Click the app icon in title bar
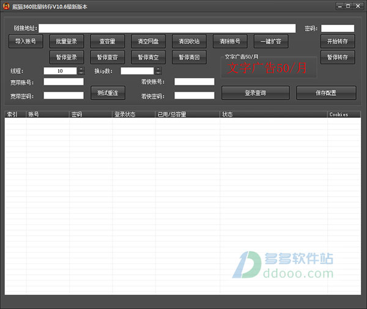The height and width of the screenshot is (309, 367). (6, 6)
